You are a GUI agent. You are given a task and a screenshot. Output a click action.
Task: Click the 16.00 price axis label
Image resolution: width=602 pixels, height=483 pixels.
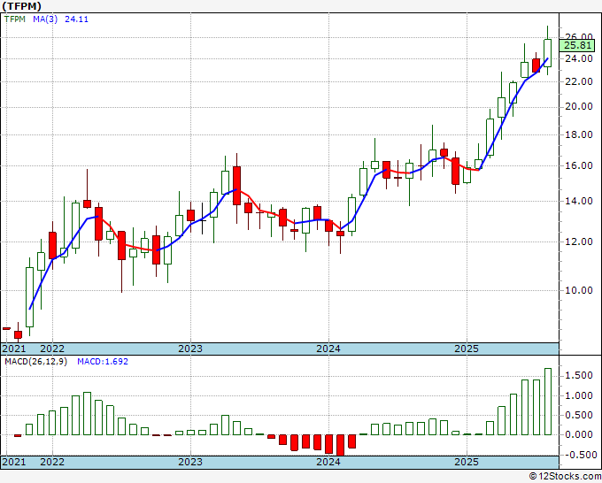(579, 165)
